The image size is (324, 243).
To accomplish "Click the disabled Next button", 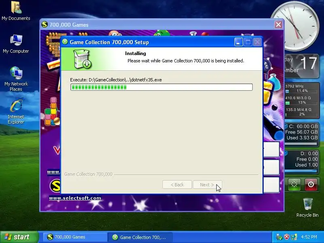I will [x=207, y=185].
